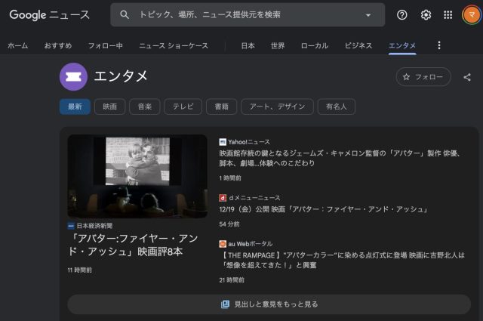483x321 pixels.
Task: Share the エンタメ section
Action: 467,77
